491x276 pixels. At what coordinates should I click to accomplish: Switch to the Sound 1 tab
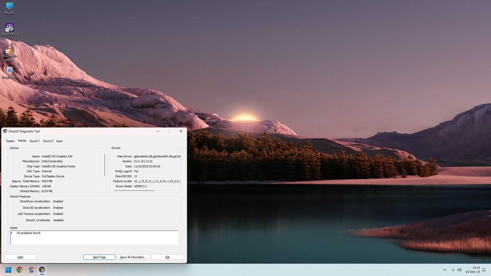coord(34,141)
